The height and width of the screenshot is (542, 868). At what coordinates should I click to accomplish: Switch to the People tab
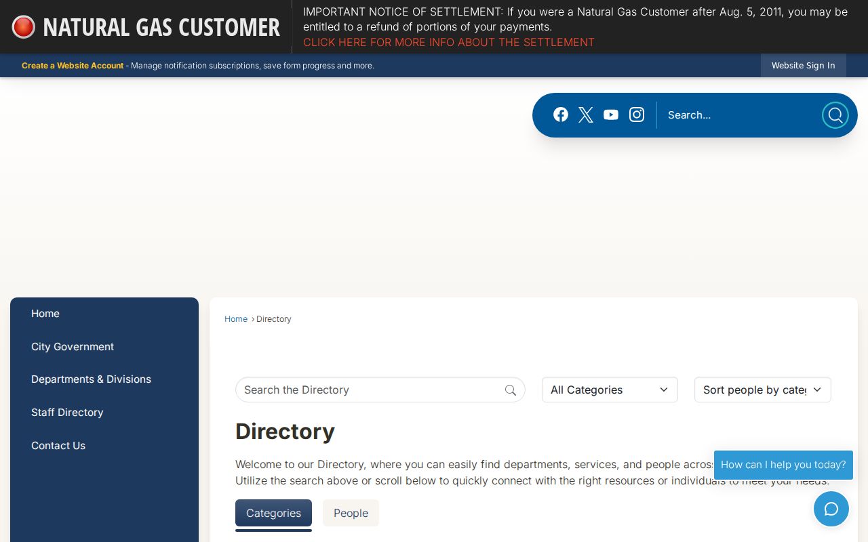(351, 513)
